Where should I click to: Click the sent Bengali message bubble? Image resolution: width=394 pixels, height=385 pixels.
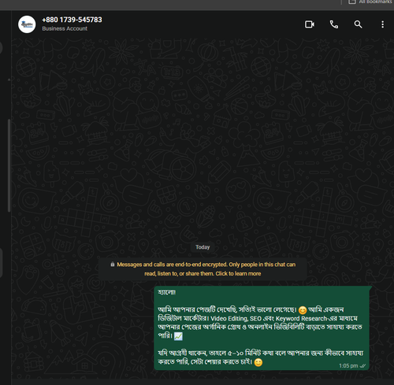coord(262,328)
